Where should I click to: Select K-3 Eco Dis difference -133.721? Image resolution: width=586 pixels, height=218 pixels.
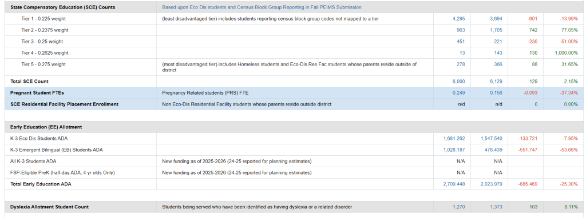(x=528, y=138)
